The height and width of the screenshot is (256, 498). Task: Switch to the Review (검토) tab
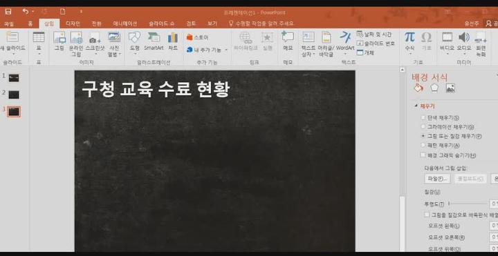[191, 23]
